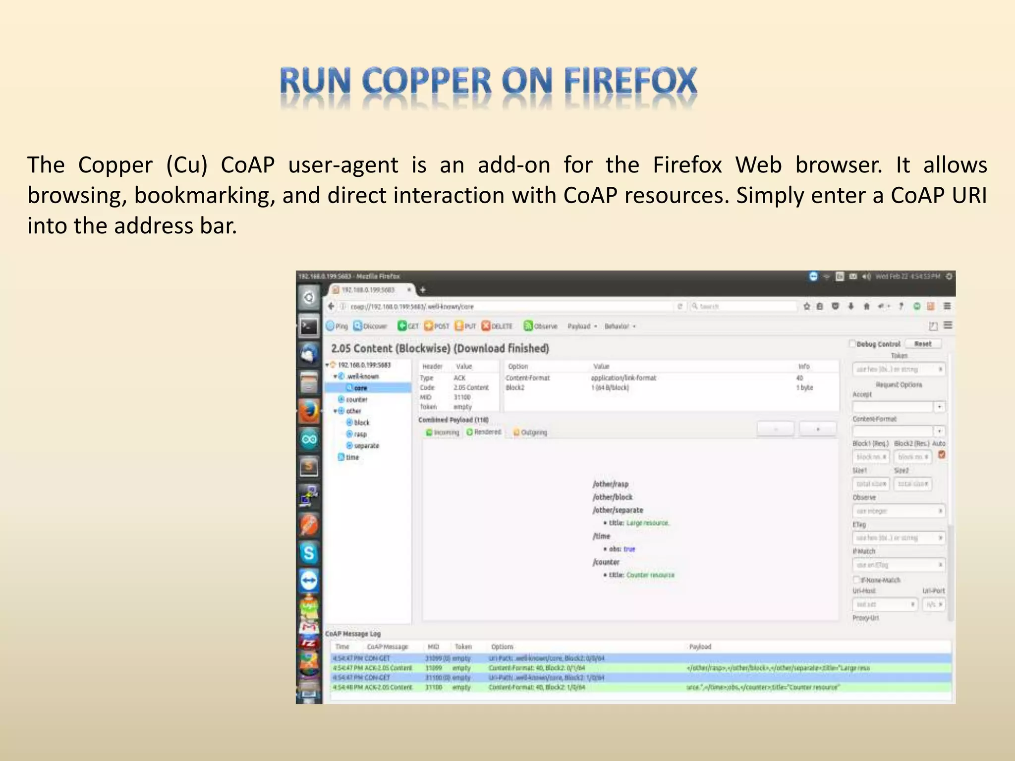Send a Ping request from Copper toolbar
Viewport: 1015px width, 761px height.
[337, 326]
